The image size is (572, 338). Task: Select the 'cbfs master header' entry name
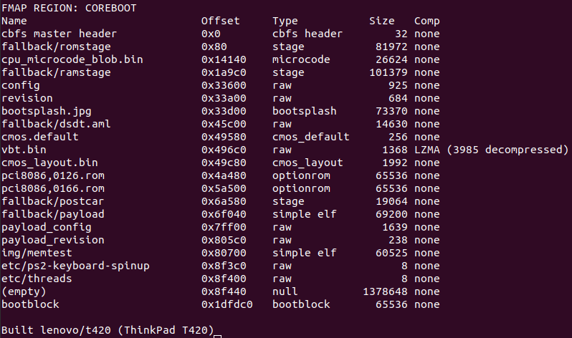[x=59, y=34]
